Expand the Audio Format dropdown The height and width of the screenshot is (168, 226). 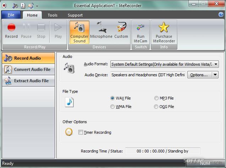tap(216, 64)
